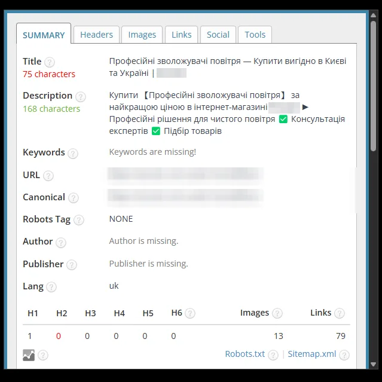Click the scrollbar down arrow
Viewport: 382px width, 382px height.
click(x=373, y=364)
